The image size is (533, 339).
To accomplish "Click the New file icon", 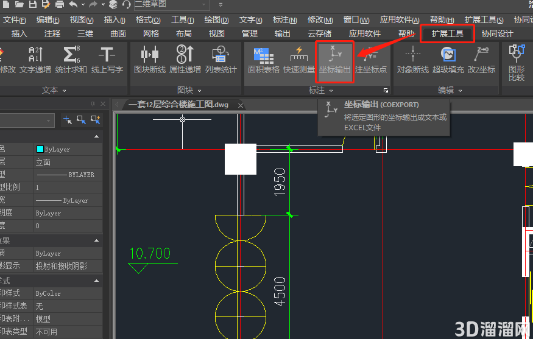I will (x=5, y=4).
